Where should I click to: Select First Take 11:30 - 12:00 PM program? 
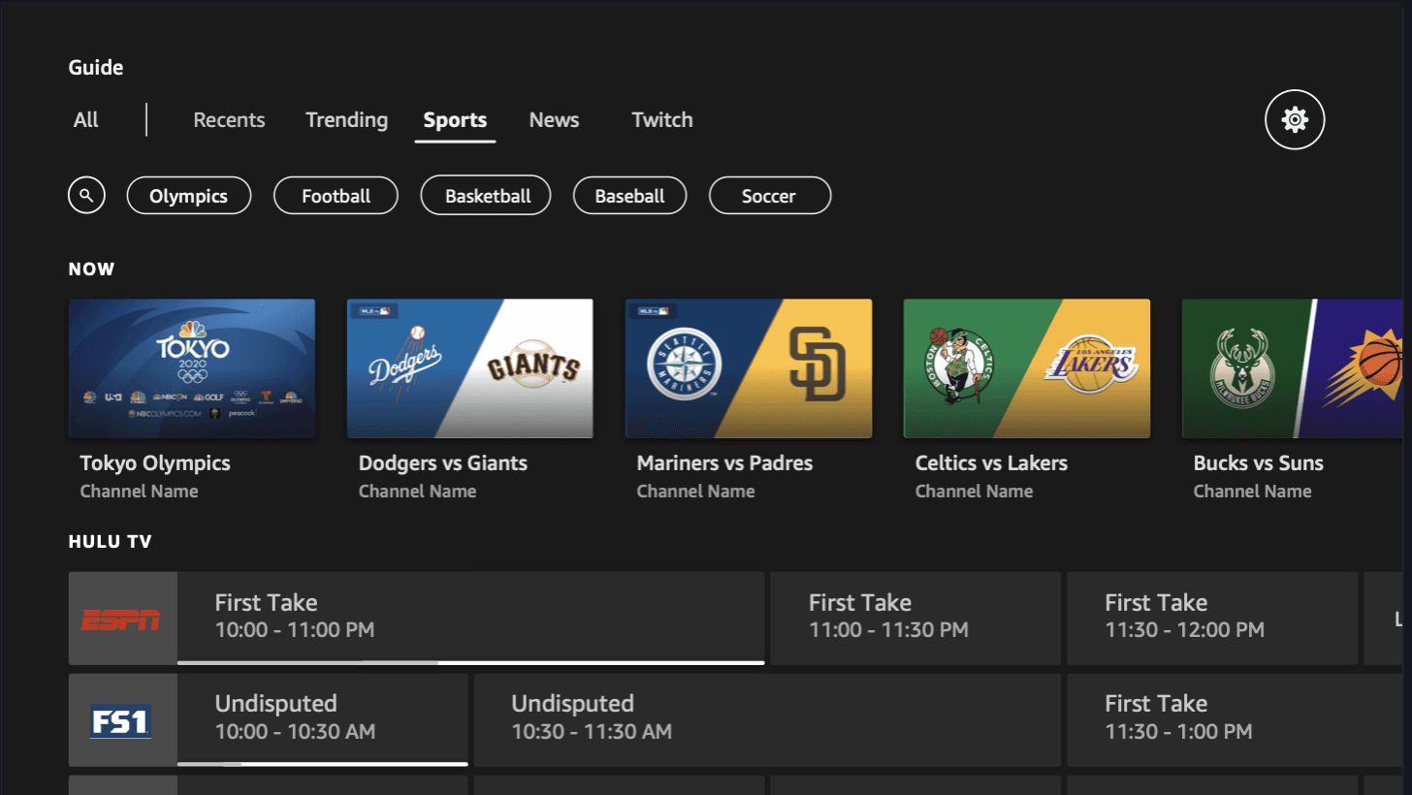coord(1212,617)
